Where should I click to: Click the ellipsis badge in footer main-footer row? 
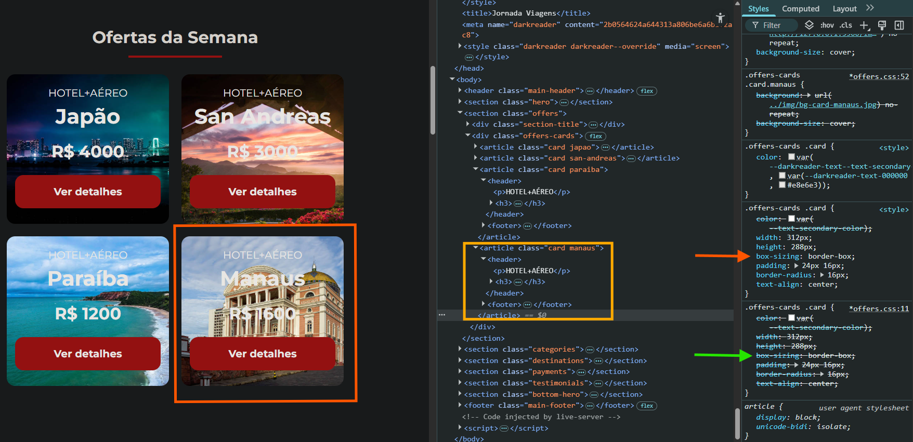pos(590,406)
